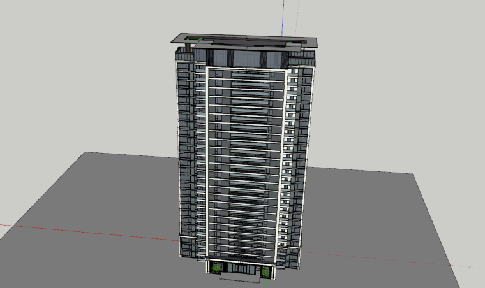Click the white vertical frame on the left of the facade
485x288 pixels.
206,159
